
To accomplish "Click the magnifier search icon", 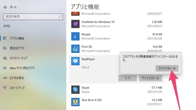I will point(60,17).
